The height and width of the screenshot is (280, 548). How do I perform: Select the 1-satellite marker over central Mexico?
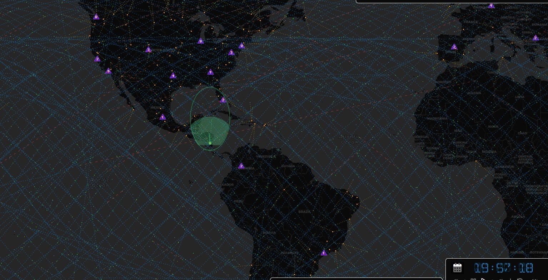pos(162,117)
